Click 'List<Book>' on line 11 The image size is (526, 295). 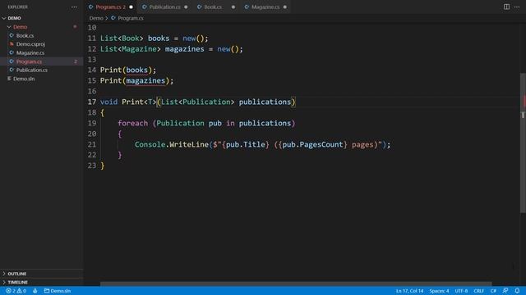pos(122,39)
